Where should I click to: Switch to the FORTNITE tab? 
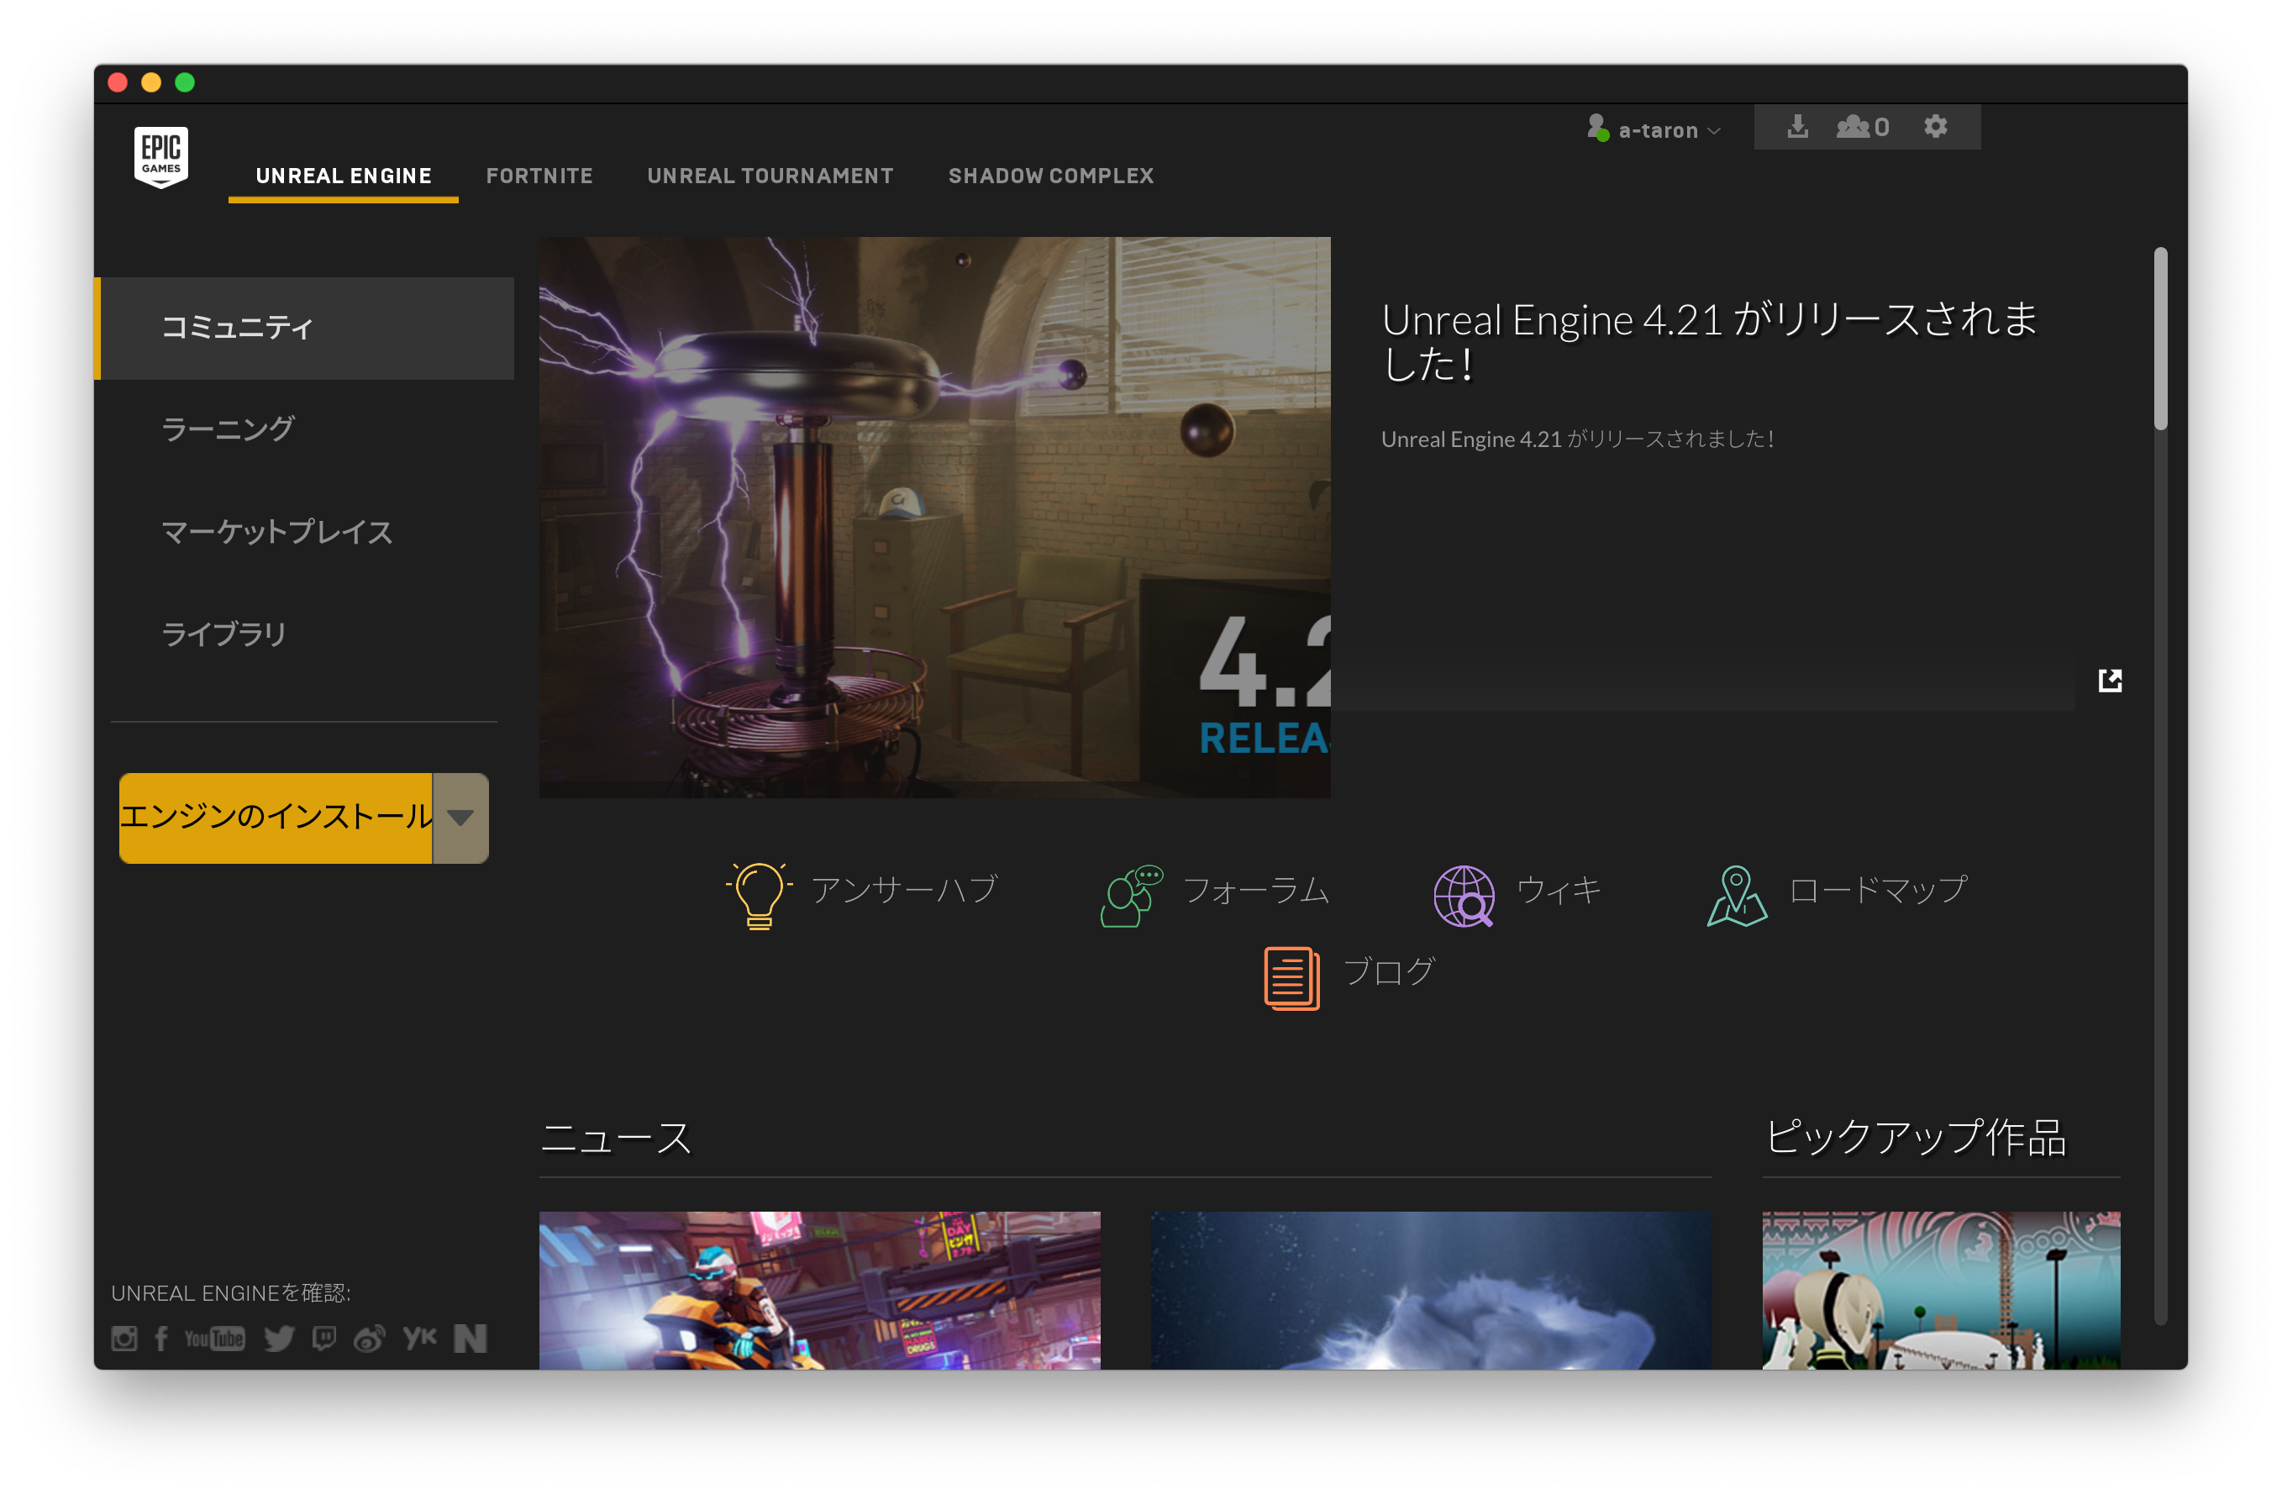click(x=539, y=176)
